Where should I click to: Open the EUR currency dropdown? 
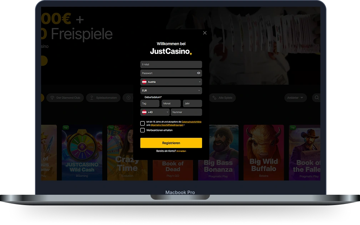pos(171,91)
